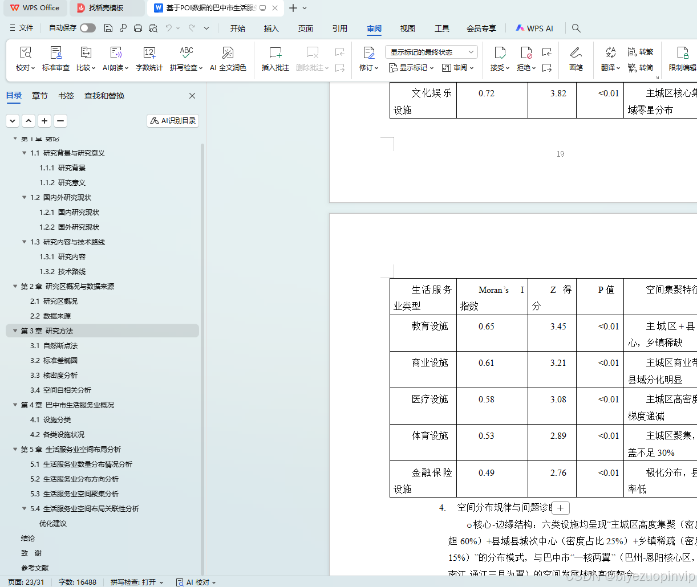Viewport: 697px width, 587px height.
Task: Switch to the 引用 ribbon tab
Action: 340,28
